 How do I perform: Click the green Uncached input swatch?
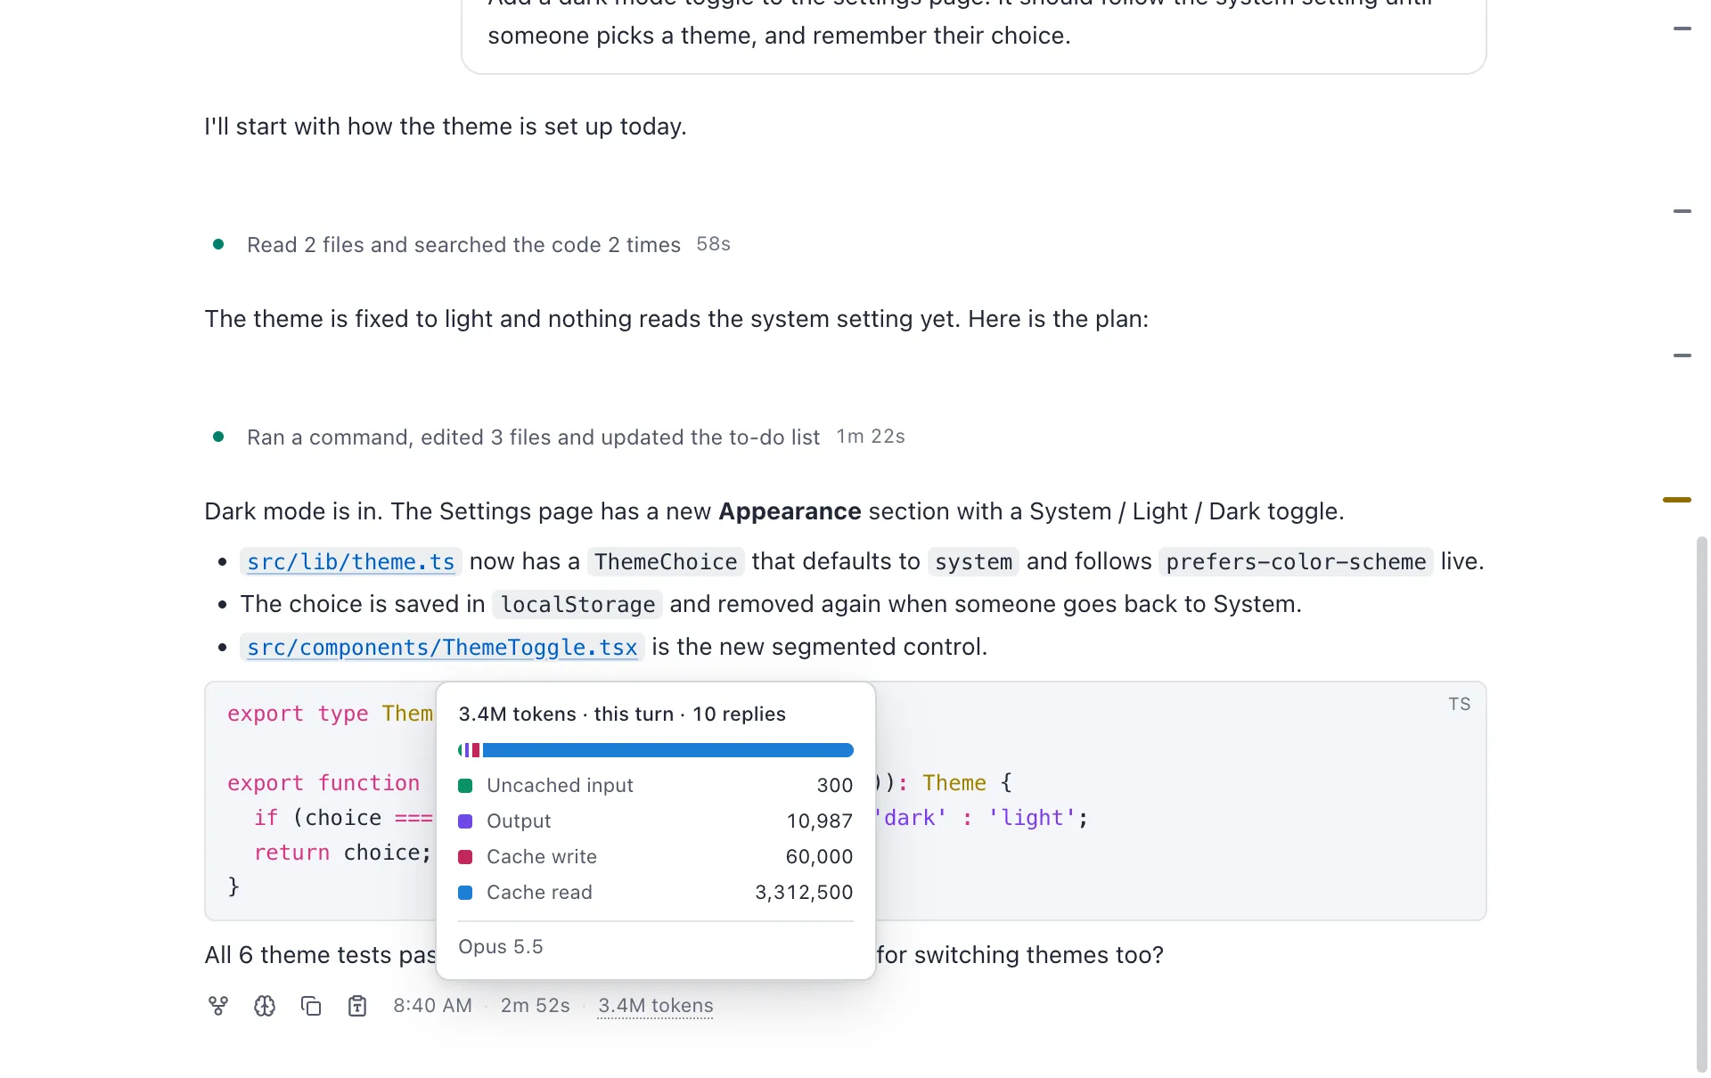click(465, 786)
